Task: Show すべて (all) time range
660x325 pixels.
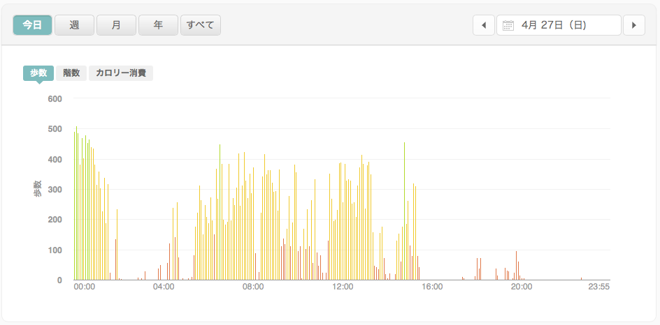Action: pyautogui.click(x=201, y=25)
